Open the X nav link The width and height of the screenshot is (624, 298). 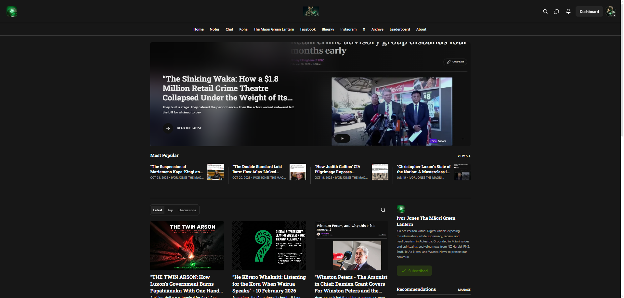[x=364, y=29]
